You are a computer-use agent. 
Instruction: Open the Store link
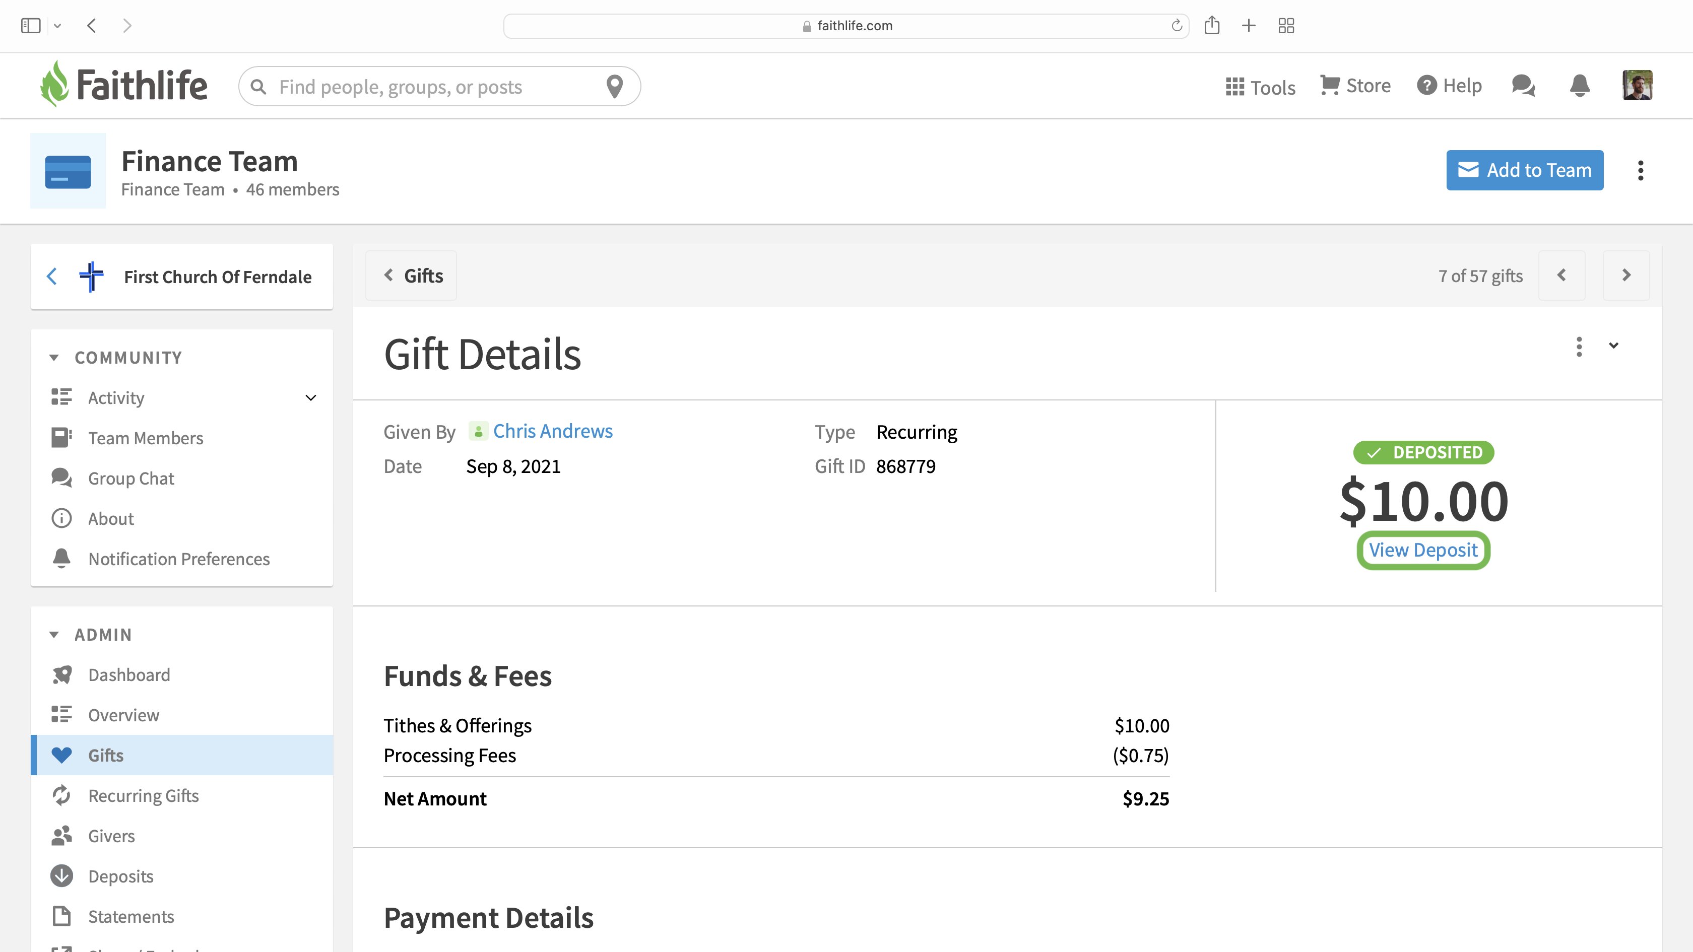pos(1355,86)
